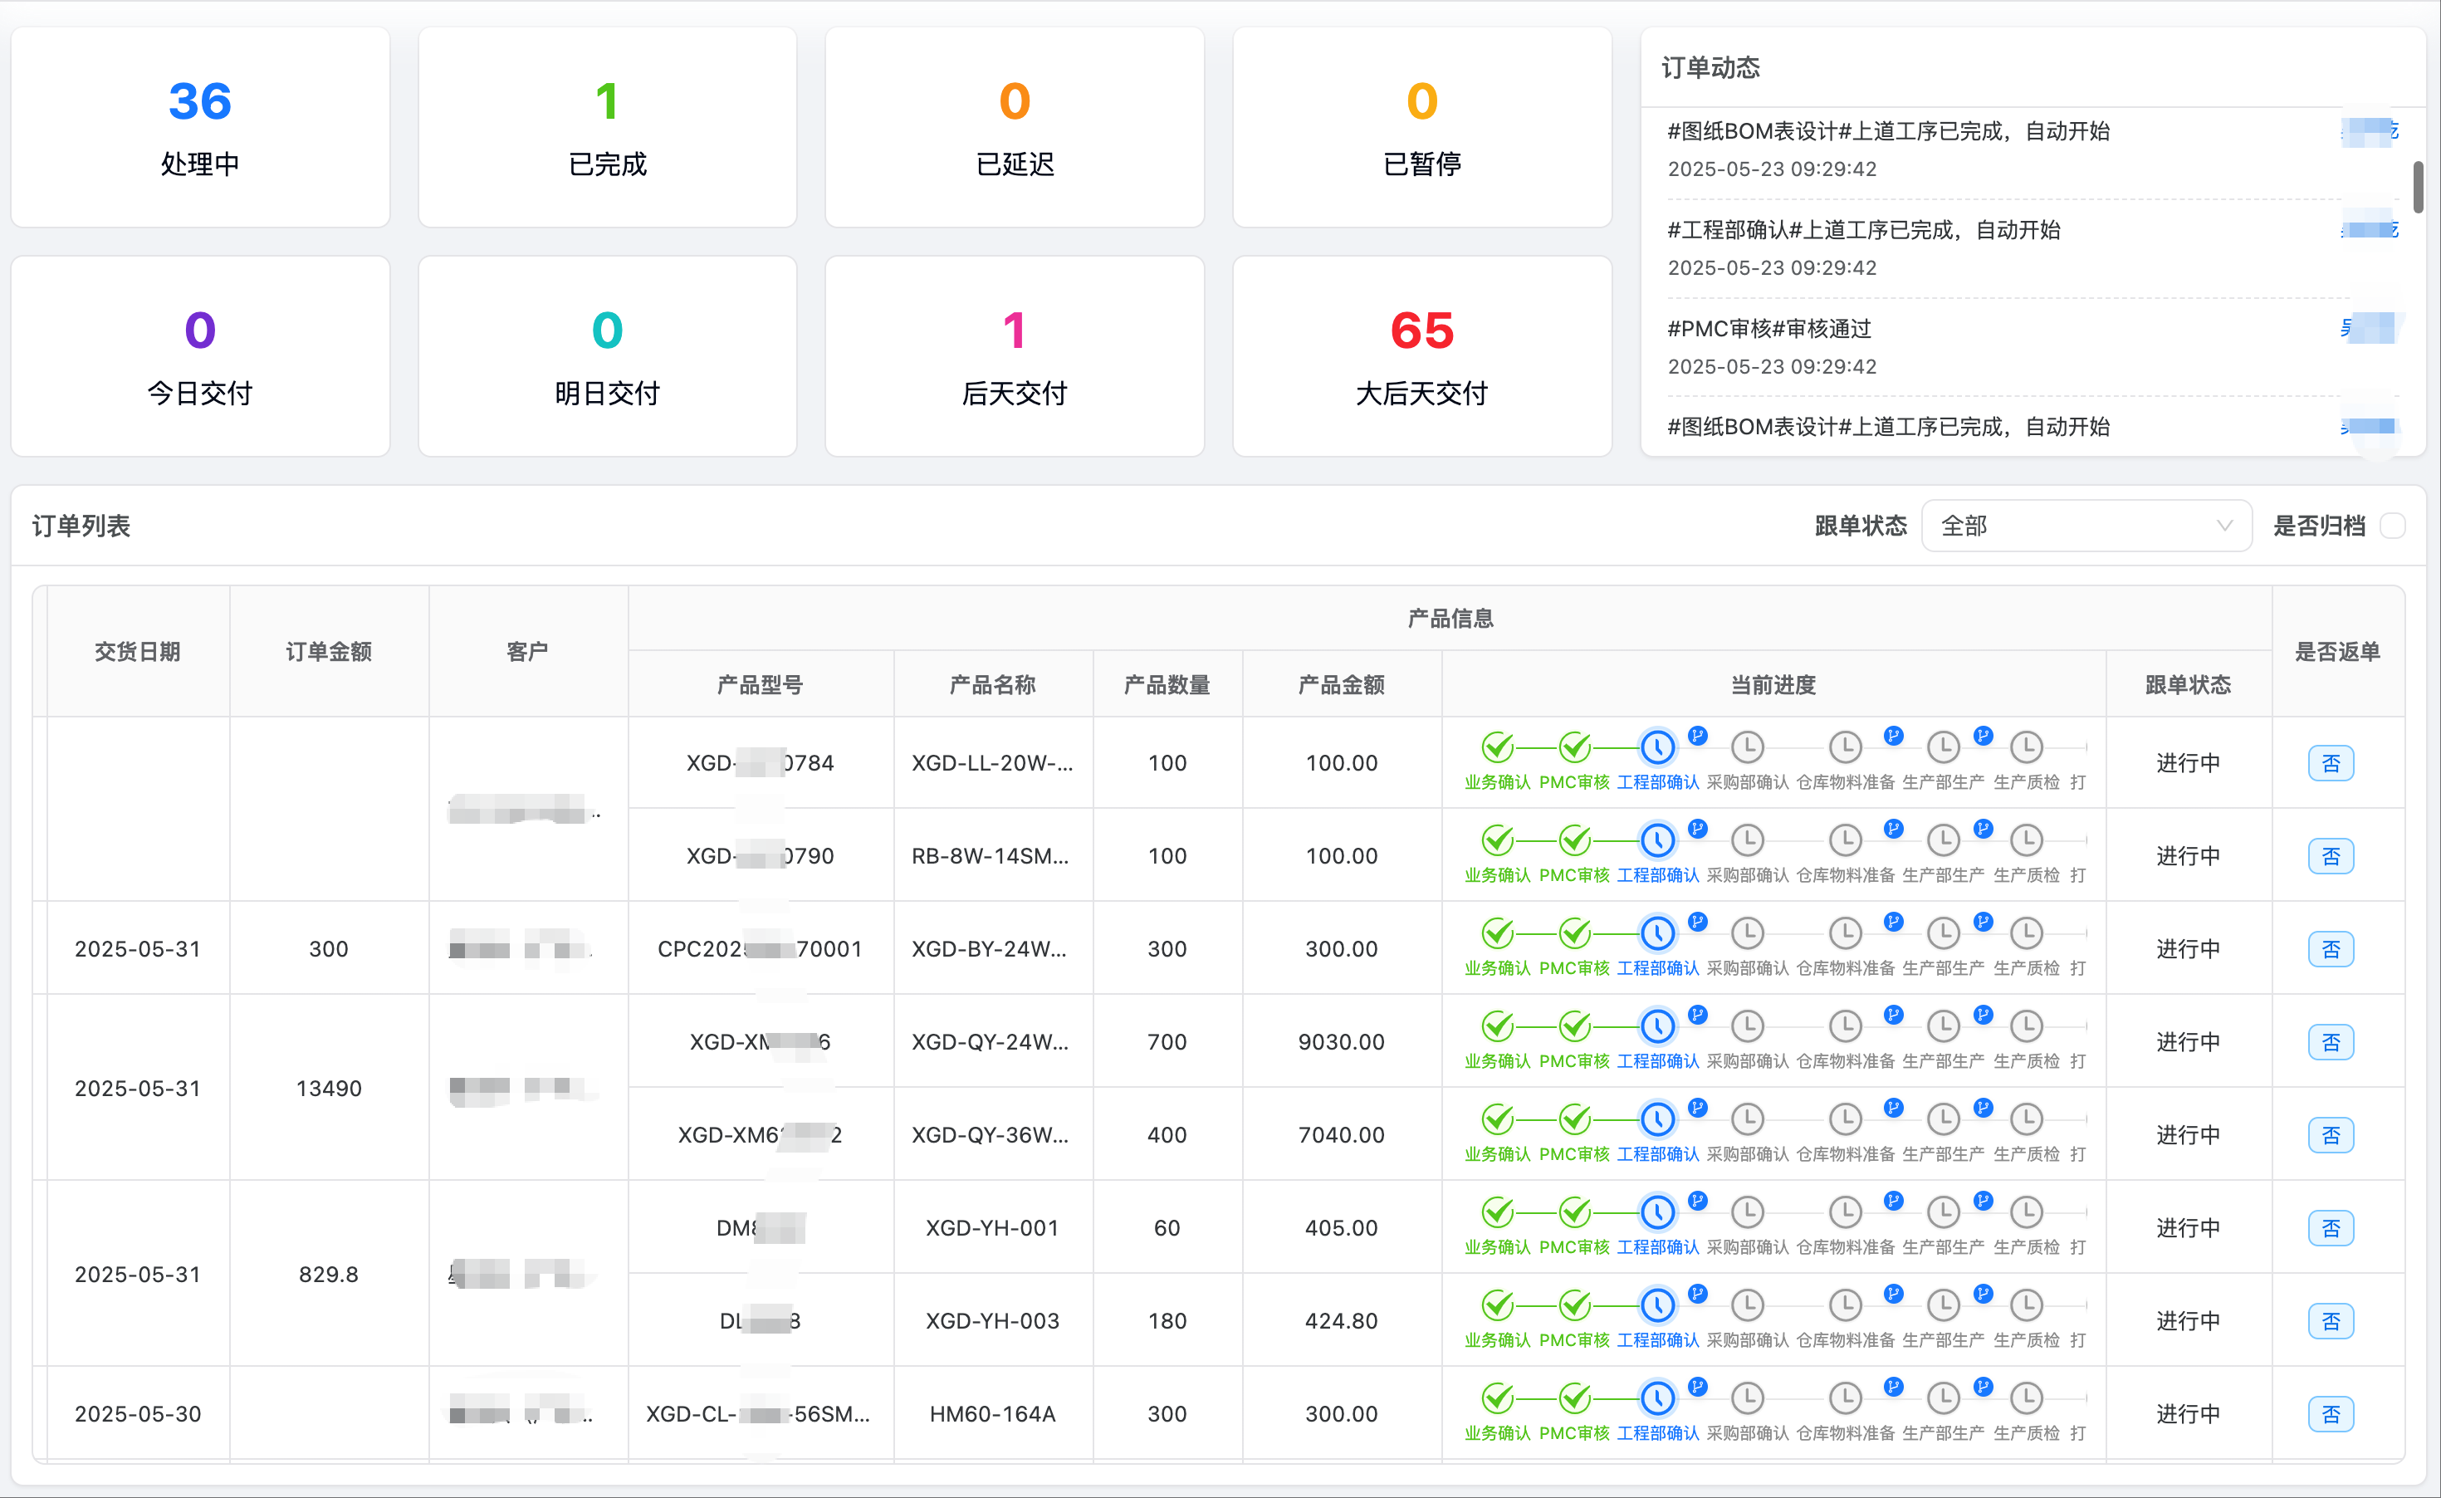
Task: Click 采购部确认 clock icon in XGD-QY-24W row
Action: point(1748,1026)
